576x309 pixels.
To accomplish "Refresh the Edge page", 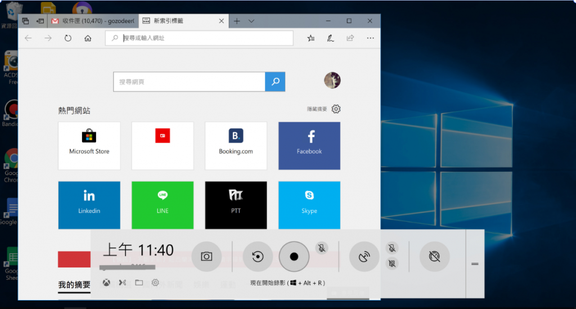I will pyautogui.click(x=68, y=38).
